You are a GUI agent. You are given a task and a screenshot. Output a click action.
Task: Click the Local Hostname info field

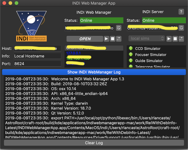point(38,56)
